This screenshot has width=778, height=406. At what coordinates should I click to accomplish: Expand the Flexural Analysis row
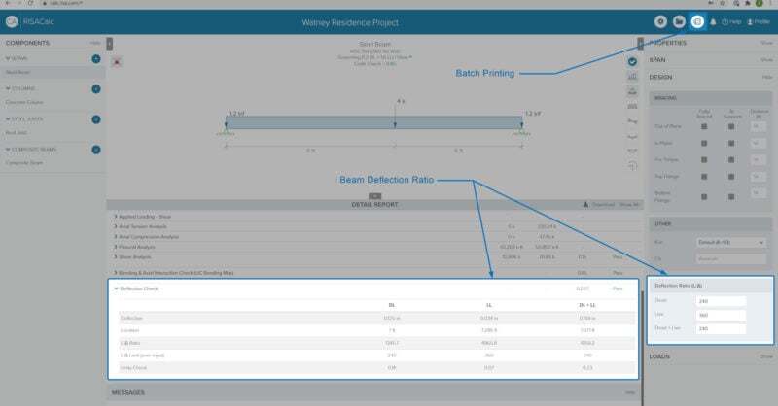pos(117,248)
